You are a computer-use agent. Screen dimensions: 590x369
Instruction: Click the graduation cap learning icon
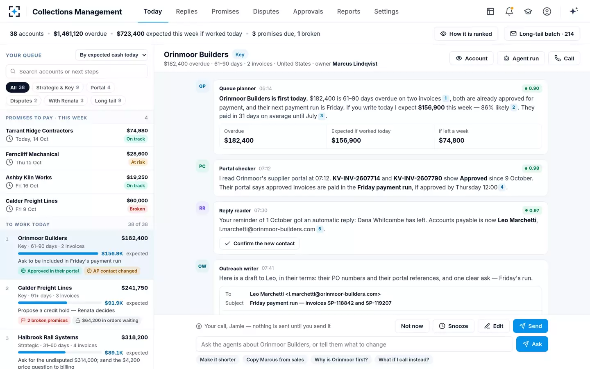(528, 11)
